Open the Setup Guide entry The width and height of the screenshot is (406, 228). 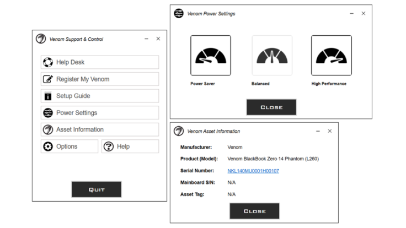[100, 96]
